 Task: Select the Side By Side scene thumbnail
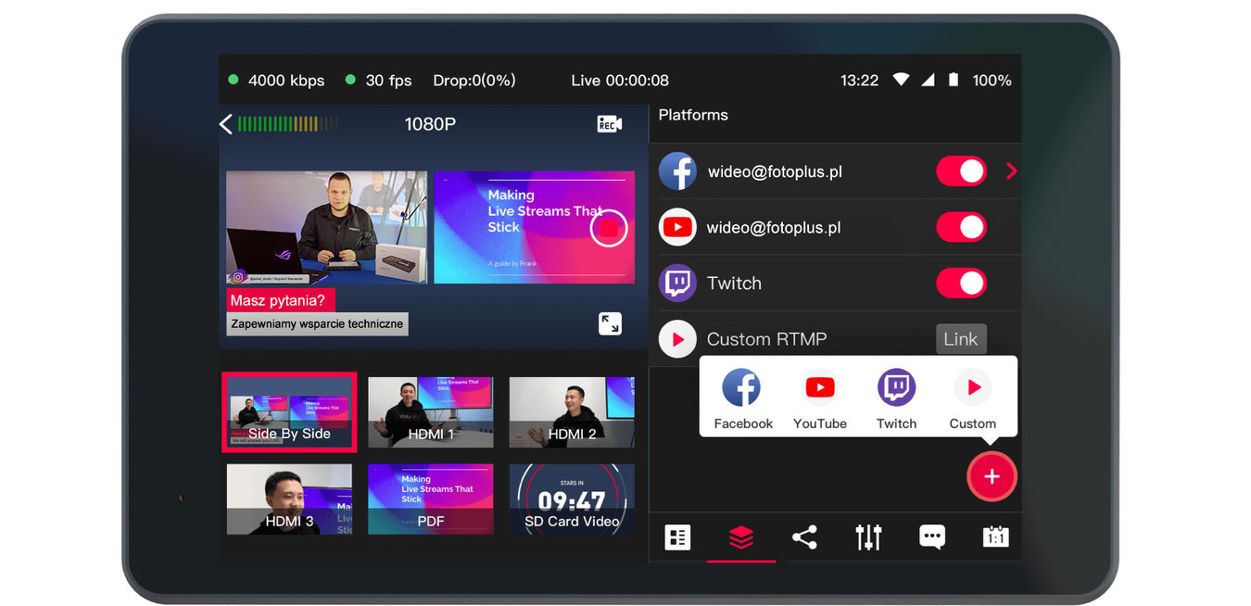click(289, 411)
